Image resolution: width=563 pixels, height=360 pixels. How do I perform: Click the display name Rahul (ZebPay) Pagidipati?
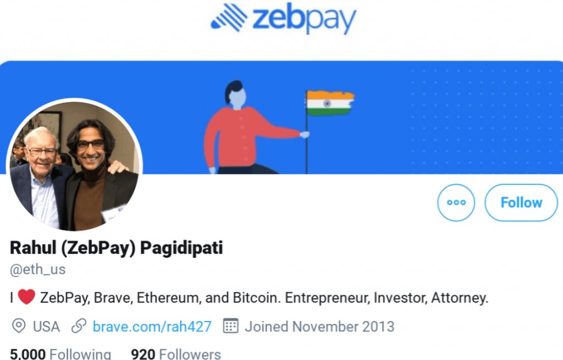tap(115, 248)
